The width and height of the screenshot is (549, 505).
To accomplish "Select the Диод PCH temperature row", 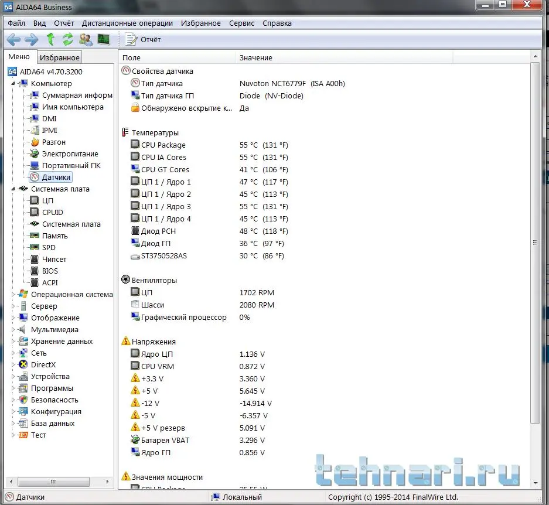I will pyautogui.click(x=324, y=231).
